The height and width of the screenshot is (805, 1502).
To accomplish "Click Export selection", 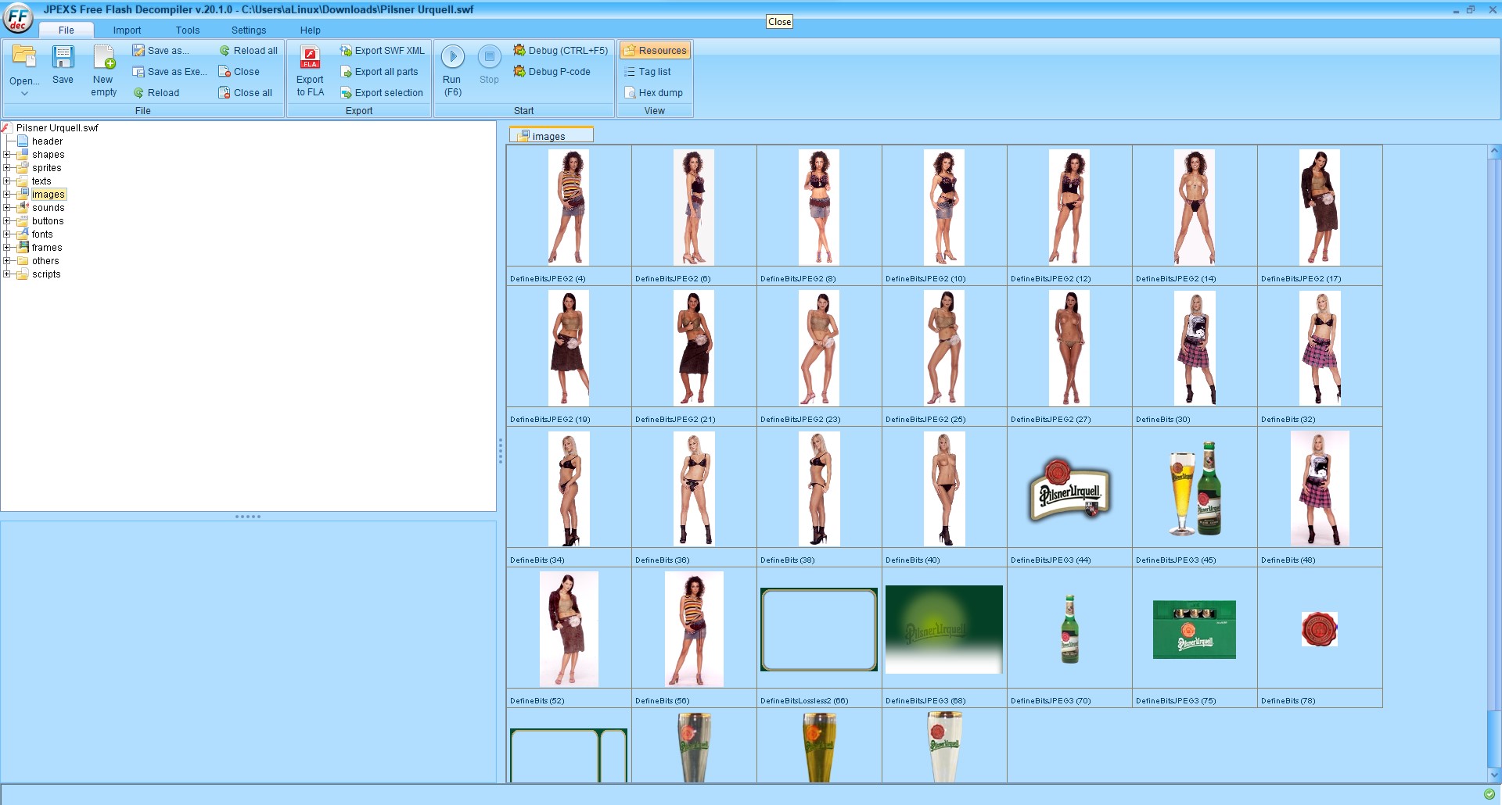I will pyautogui.click(x=382, y=93).
